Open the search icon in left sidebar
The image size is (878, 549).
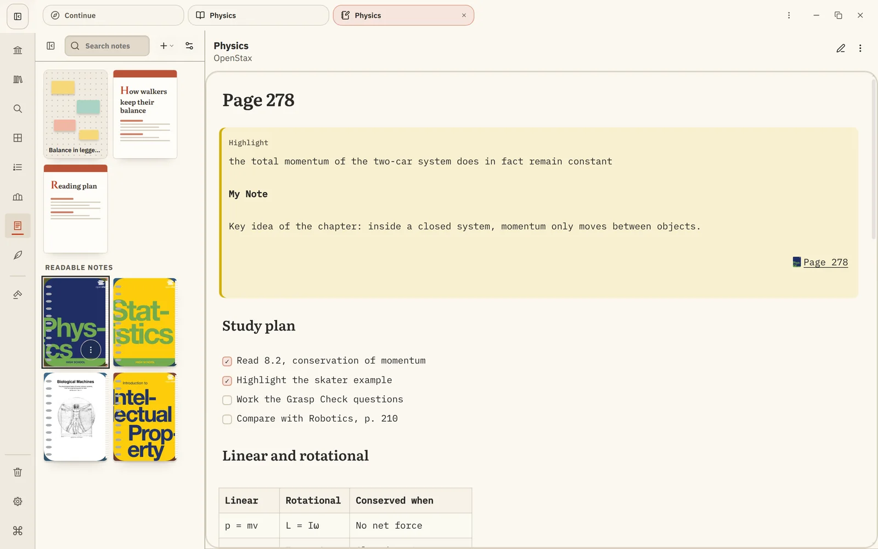pyautogui.click(x=18, y=109)
